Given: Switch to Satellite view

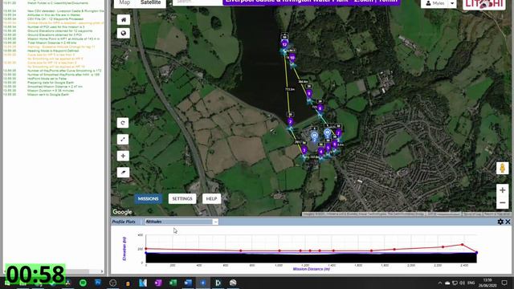Looking at the screenshot, I should click(x=150, y=2).
